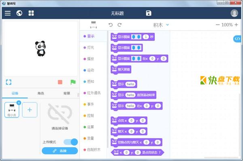The width and height of the screenshot is (243, 161).
Task: Select the 显示 block category
Action: coord(94,36)
